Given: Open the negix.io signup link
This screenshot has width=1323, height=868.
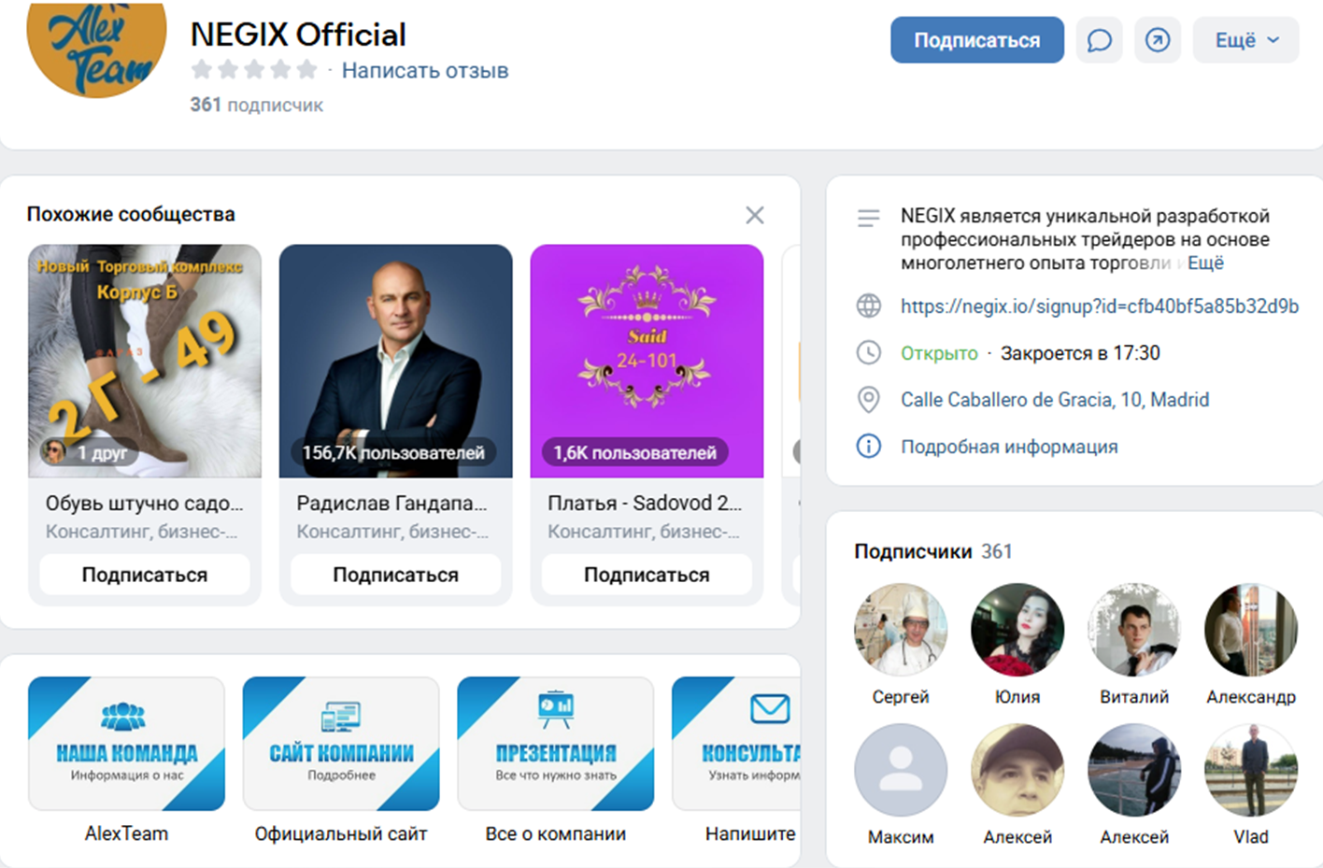Looking at the screenshot, I should (x=1099, y=306).
